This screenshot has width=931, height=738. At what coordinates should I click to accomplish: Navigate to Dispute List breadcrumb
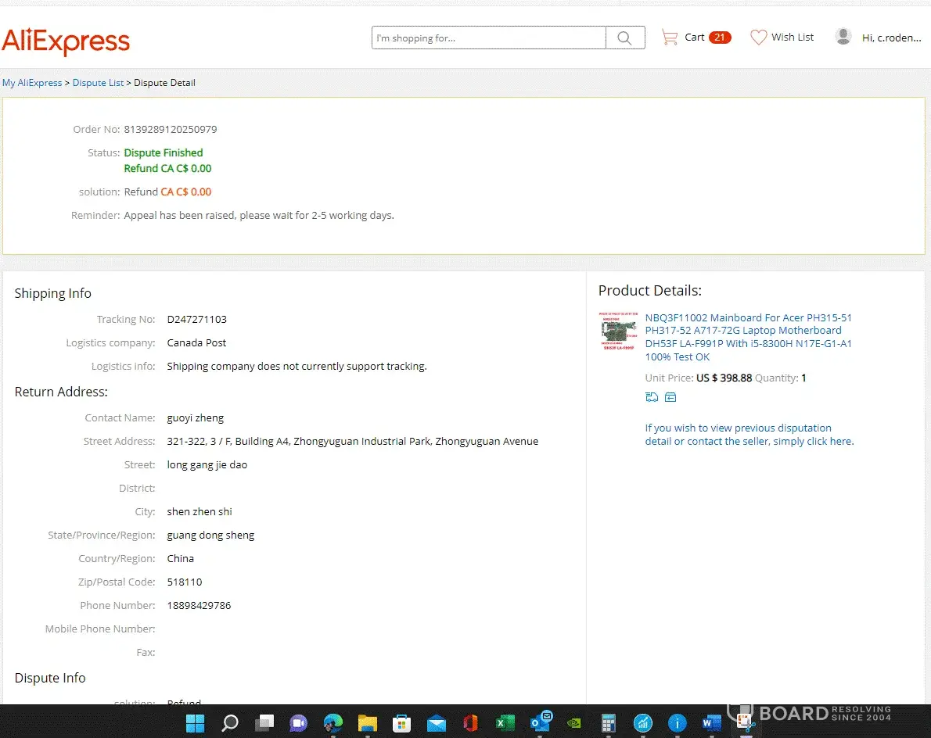98,83
